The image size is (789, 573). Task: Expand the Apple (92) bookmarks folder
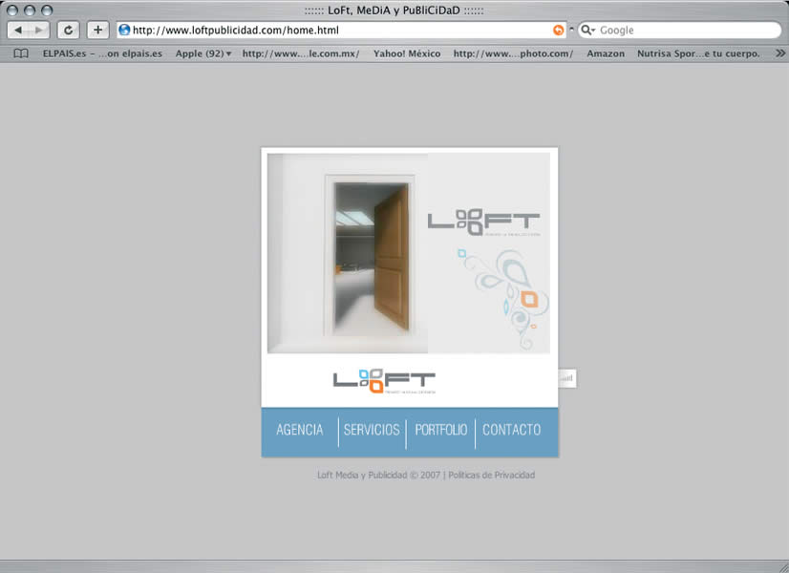[203, 53]
